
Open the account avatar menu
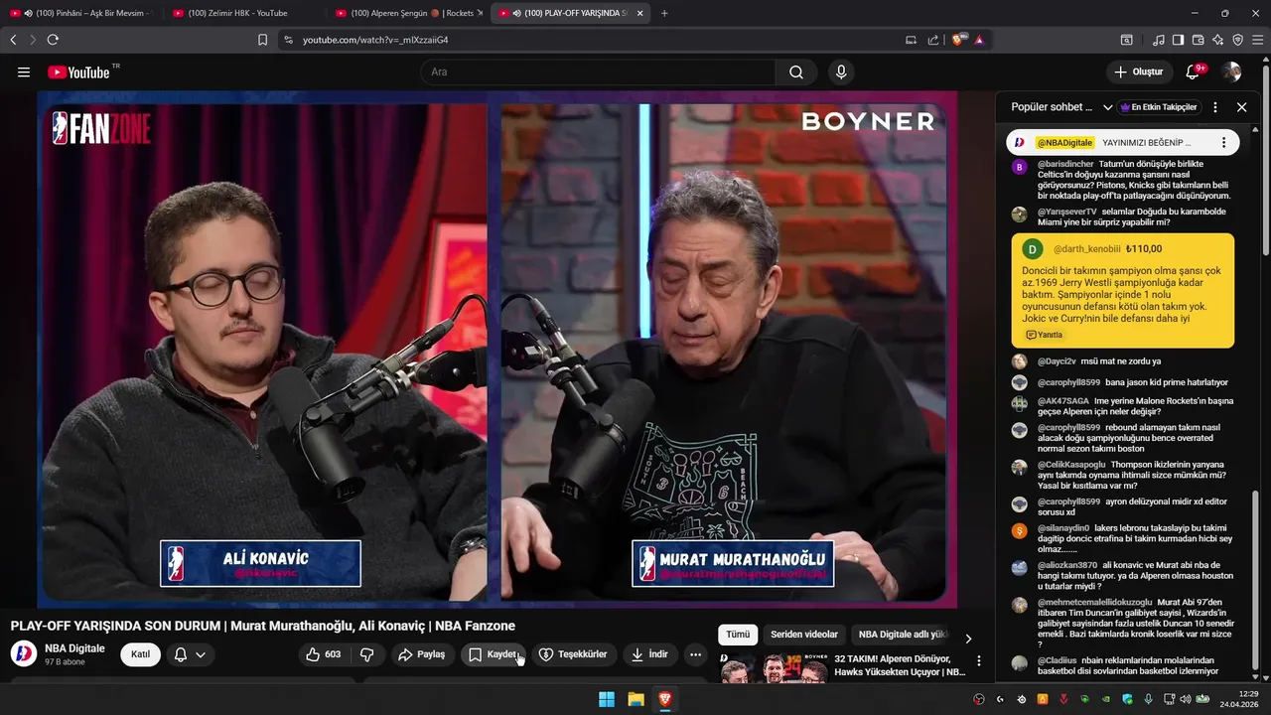[x=1231, y=71]
